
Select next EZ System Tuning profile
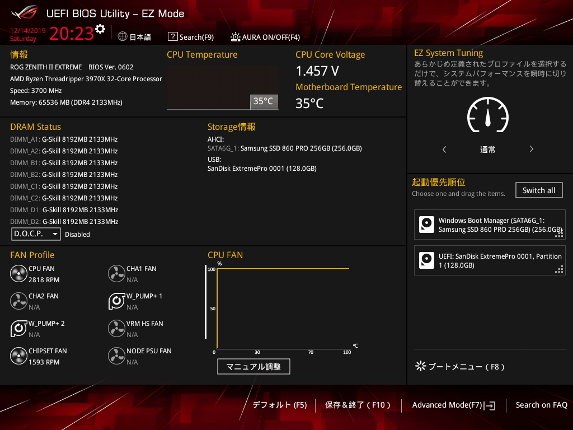click(532, 149)
